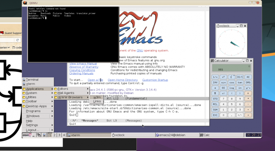
Task: Toggle DRG angle mode on Calculator
Action: coord(248,83)
